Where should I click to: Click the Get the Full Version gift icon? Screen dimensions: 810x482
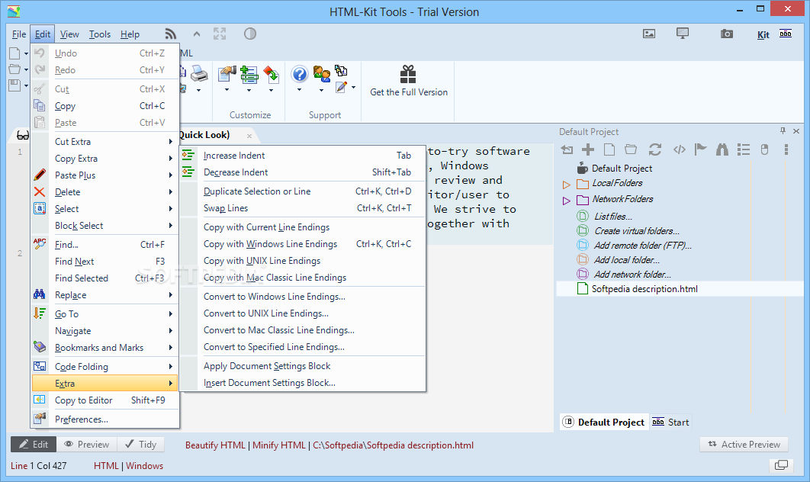click(408, 75)
